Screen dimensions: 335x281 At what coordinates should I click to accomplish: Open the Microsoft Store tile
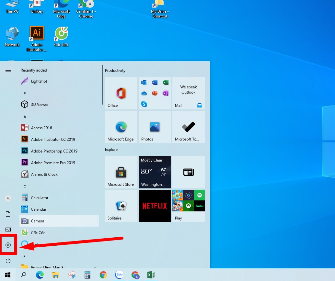point(121,172)
